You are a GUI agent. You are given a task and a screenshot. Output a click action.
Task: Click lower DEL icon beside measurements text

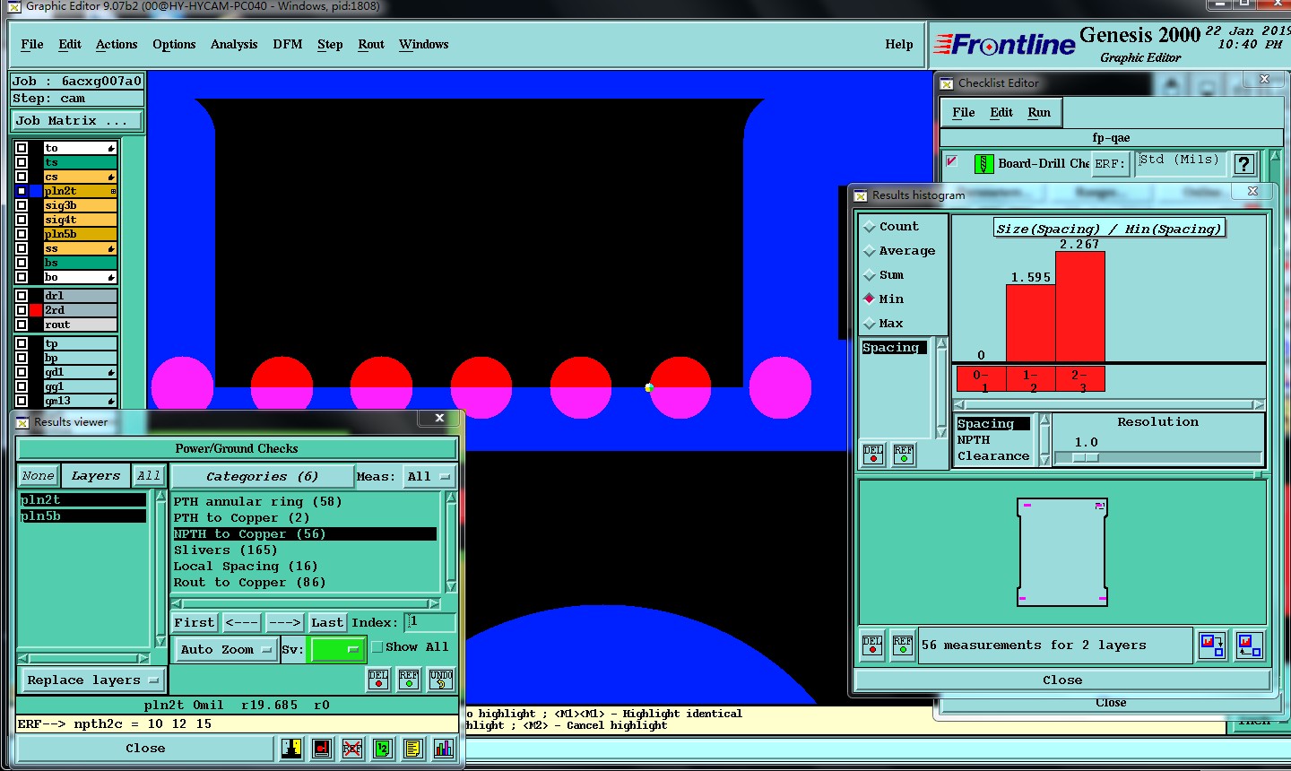872,645
